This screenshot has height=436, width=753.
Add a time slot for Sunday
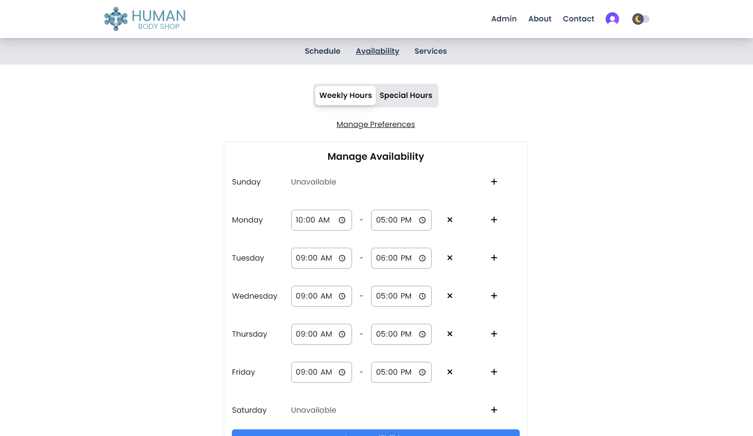point(494,182)
